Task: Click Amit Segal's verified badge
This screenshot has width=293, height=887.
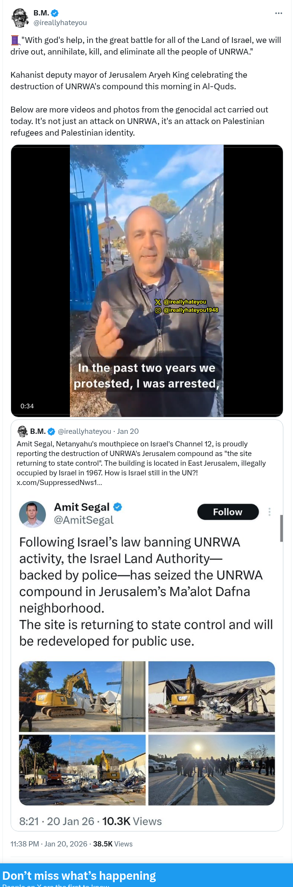Action: (118, 507)
